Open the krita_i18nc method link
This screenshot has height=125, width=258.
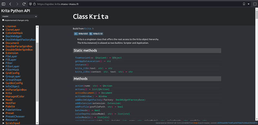coord(83,72)
